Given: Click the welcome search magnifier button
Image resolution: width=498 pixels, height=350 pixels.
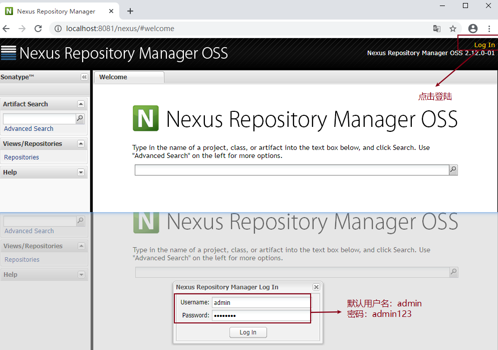Looking at the screenshot, I should point(453,170).
